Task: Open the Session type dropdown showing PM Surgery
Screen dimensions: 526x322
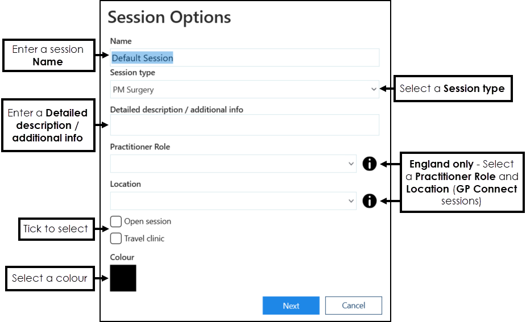Action: pyautogui.click(x=245, y=89)
